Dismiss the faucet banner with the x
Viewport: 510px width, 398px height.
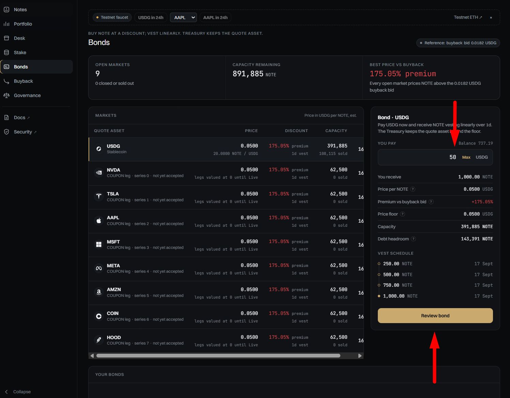tap(491, 17)
